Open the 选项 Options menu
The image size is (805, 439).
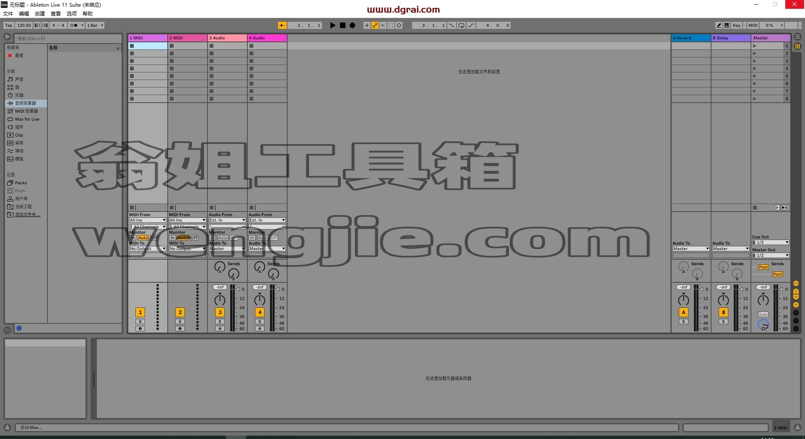tap(72, 13)
